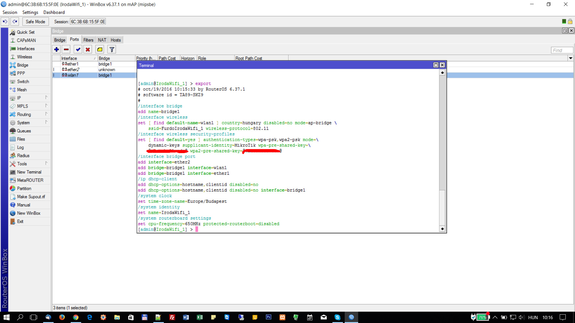Click the undo arrow icon
Screen dimensions: 575x323
pyautogui.click(x=5, y=22)
